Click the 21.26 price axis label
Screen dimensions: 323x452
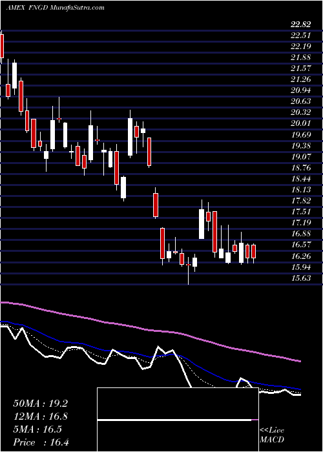pyautogui.click(x=301, y=79)
